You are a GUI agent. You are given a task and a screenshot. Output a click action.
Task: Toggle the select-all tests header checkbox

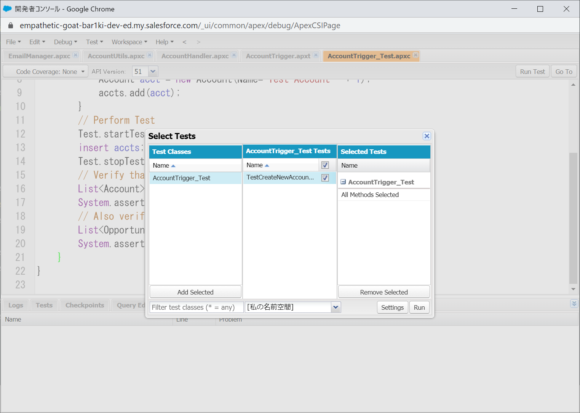(325, 165)
